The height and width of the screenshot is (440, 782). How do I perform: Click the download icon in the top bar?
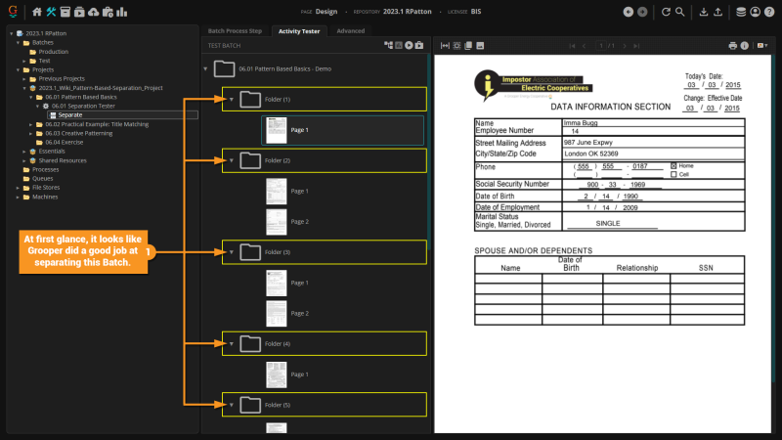coord(703,12)
